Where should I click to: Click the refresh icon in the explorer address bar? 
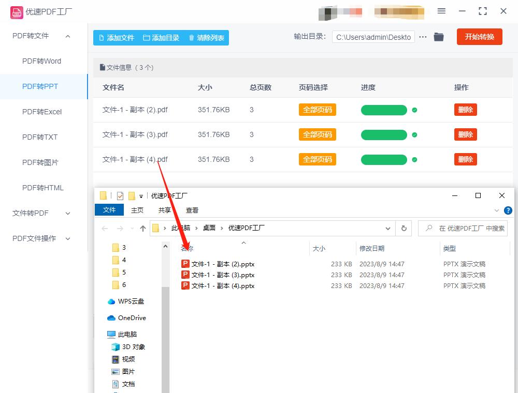pos(403,228)
